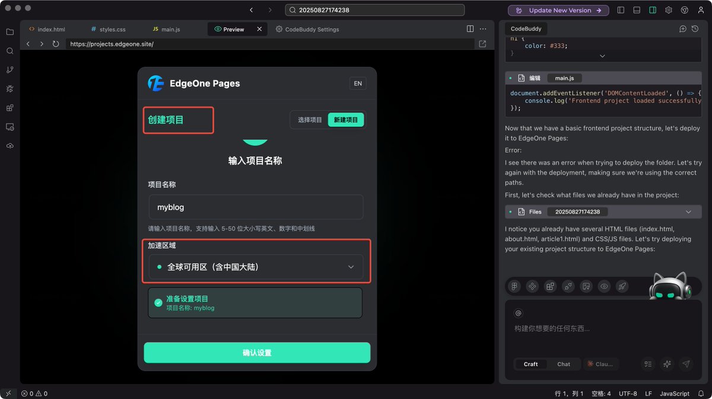This screenshot has width=712, height=399.
Task: Click the preview URL address field
Action: [270, 44]
